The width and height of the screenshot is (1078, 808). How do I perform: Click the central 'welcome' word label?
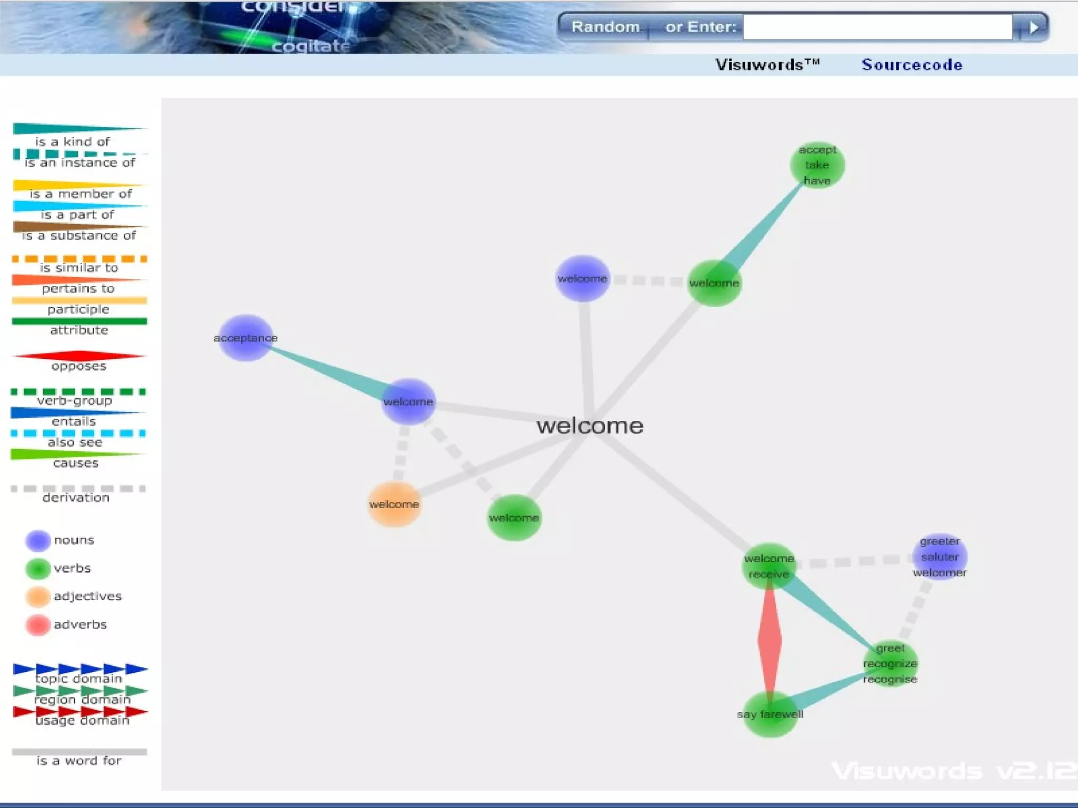click(x=590, y=426)
